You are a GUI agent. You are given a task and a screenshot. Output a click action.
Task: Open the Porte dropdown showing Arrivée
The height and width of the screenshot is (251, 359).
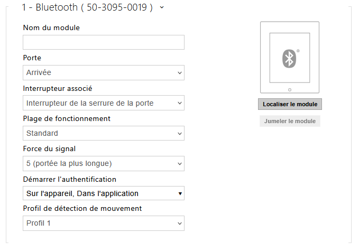pos(104,73)
